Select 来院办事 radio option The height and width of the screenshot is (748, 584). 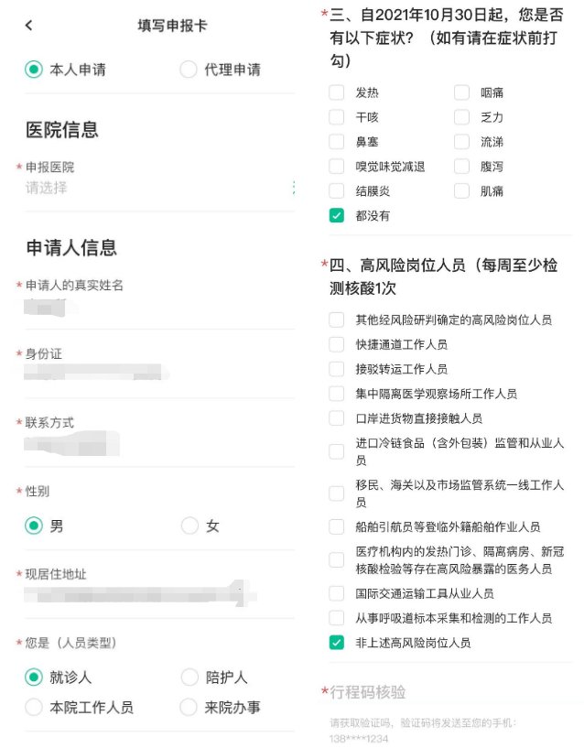189,707
